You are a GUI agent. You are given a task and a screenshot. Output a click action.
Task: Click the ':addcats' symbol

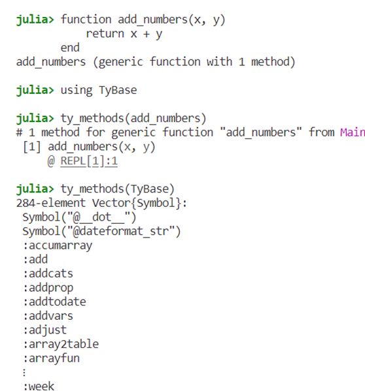(x=48, y=274)
